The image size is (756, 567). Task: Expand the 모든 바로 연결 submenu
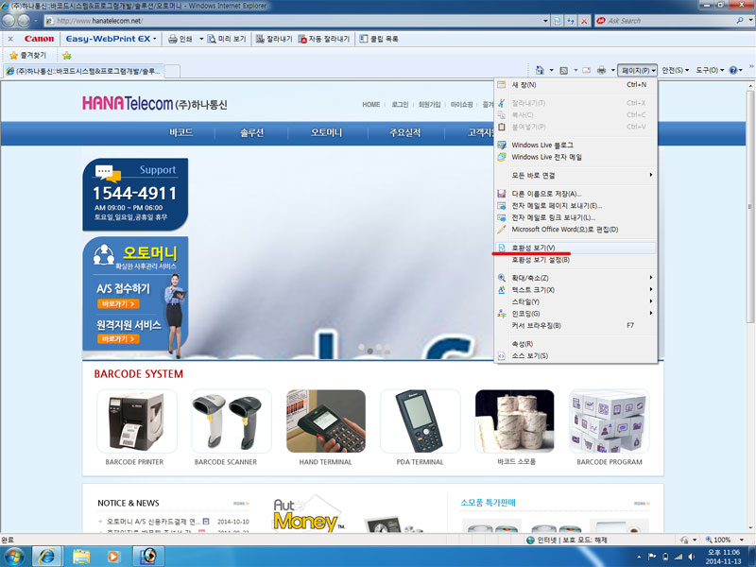576,176
